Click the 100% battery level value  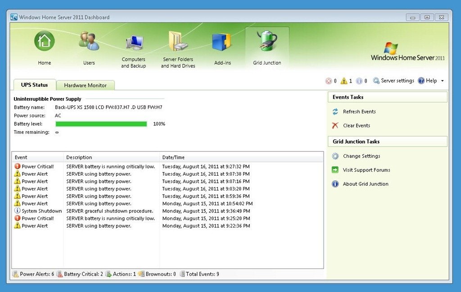click(159, 124)
